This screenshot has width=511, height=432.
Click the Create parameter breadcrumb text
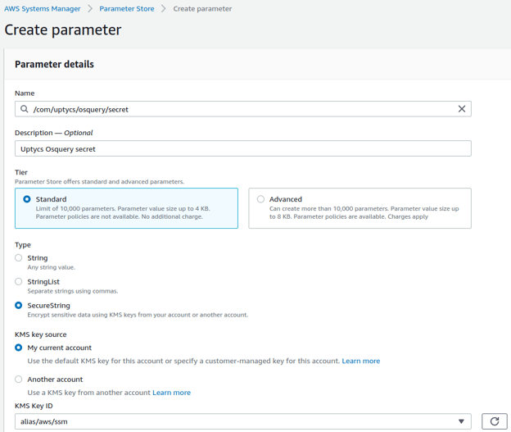[202, 9]
